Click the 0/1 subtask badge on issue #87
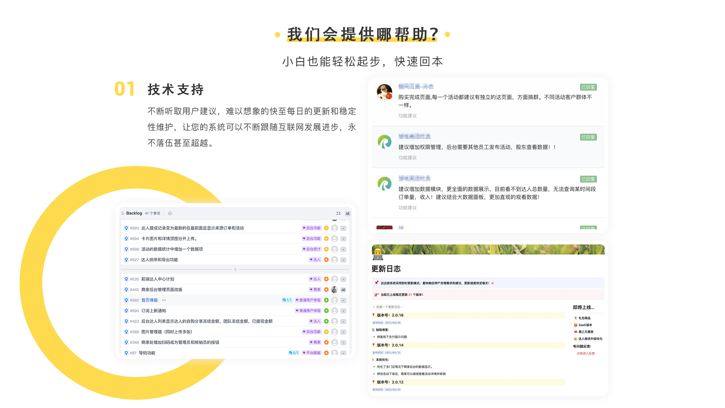The width and height of the screenshot is (725, 408). 293,353
